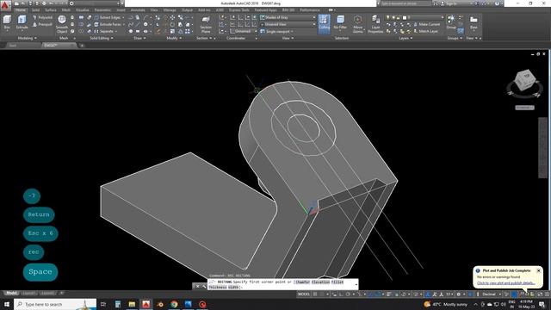Click the Presspull tool
This screenshot has width=551, height=310.
42,25
